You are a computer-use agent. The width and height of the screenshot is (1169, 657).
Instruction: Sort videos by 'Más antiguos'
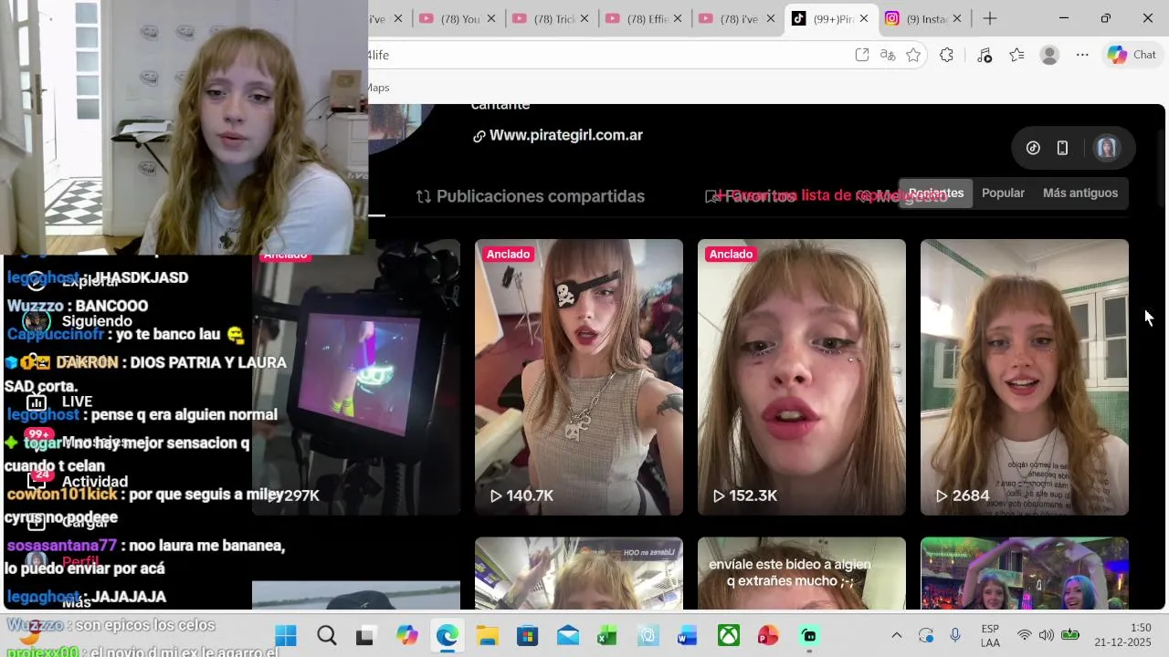1079,193
